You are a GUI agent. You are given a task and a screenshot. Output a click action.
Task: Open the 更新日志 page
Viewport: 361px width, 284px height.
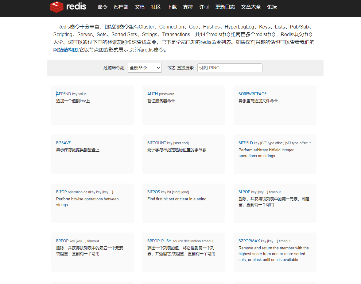[x=225, y=7]
